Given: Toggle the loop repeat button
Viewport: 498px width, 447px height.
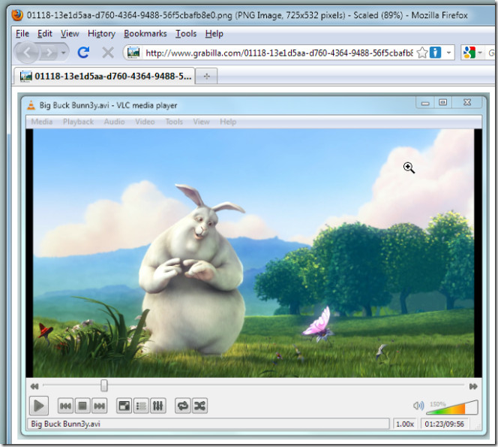Looking at the screenshot, I should pyautogui.click(x=182, y=406).
